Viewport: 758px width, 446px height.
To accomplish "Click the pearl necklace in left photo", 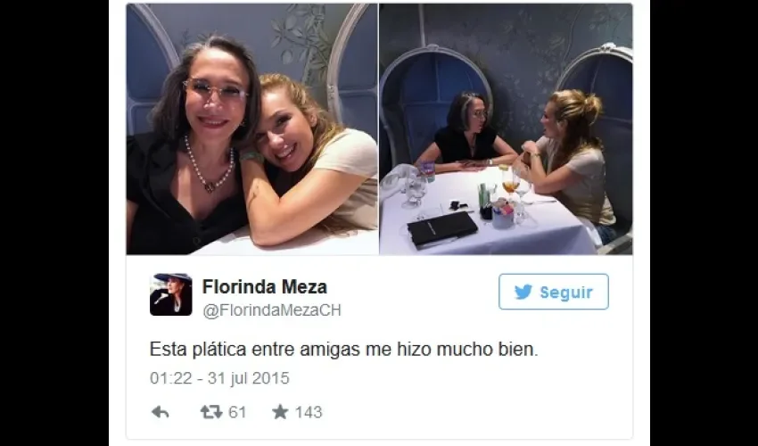I will click(209, 167).
